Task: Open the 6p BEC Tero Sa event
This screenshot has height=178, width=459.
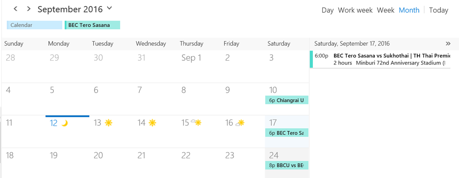Action: [x=286, y=133]
